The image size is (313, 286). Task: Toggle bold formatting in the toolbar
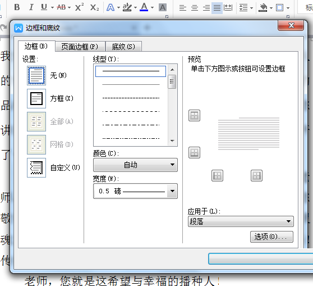[x=17, y=7]
